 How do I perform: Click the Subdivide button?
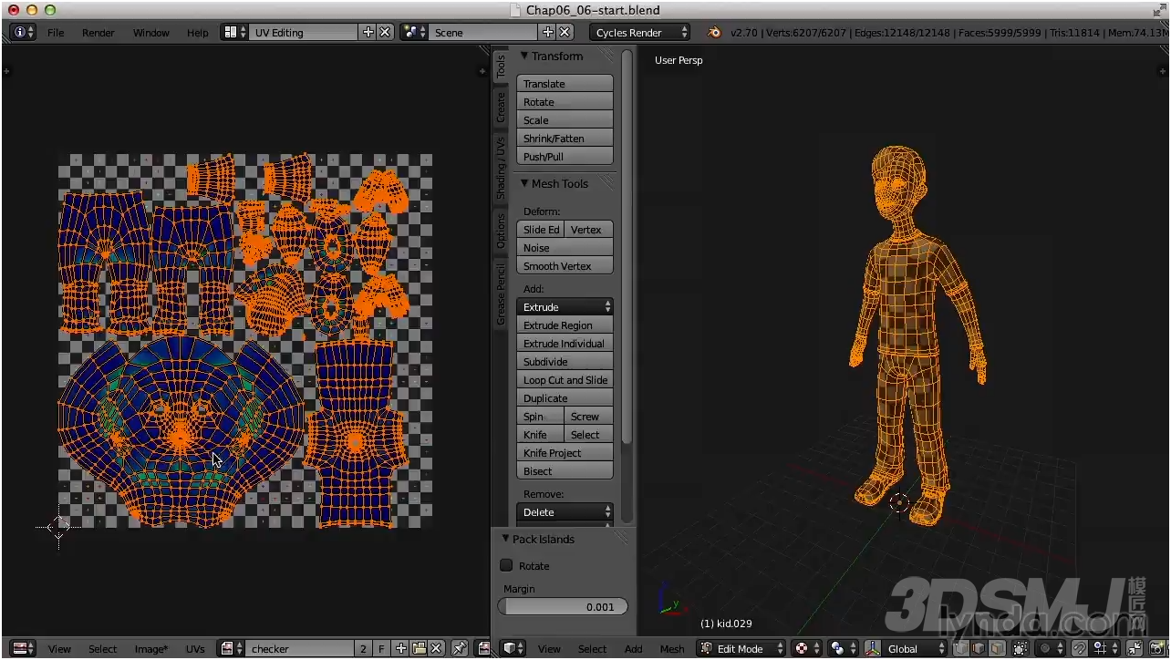[x=565, y=362]
